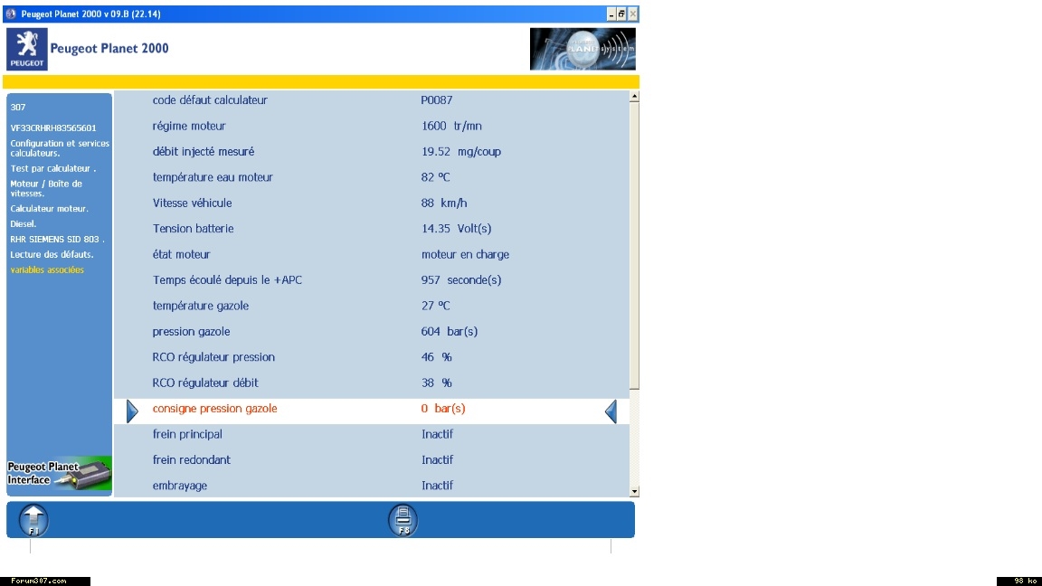Viewport: 1042px width, 586px height.
Task: Click the Peugeot Planet Interface image
Action: [60, 474]
